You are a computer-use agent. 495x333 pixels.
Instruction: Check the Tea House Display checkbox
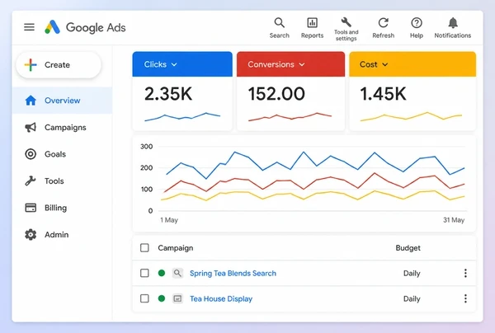pyautogui.click(x=144, y=298)
